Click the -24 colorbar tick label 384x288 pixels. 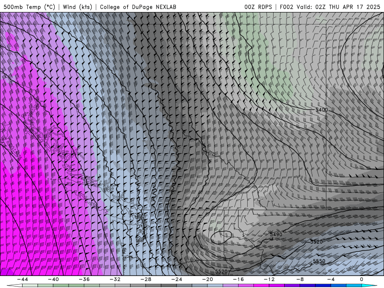tap(177, 279)
